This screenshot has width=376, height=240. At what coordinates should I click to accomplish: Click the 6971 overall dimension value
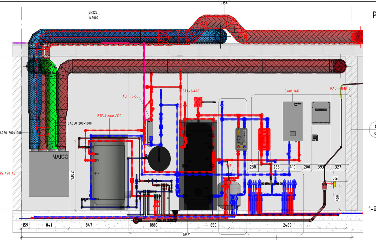click(x=186, y=234)
